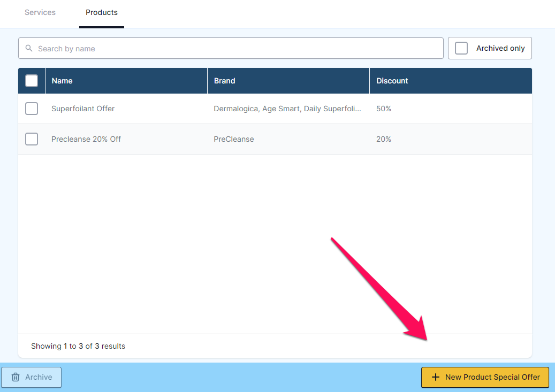This screenshot has height=392, width=555.
Task: Switch to the Services tab
Action: [40, 12]
